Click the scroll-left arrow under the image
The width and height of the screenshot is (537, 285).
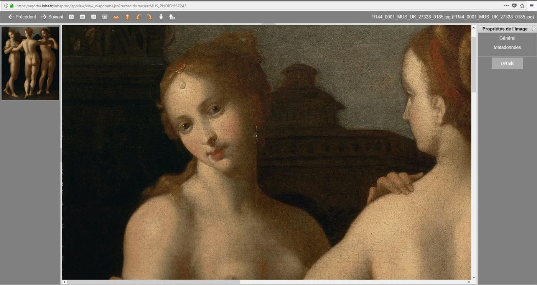pyautogui.click(x=64, y=282)
